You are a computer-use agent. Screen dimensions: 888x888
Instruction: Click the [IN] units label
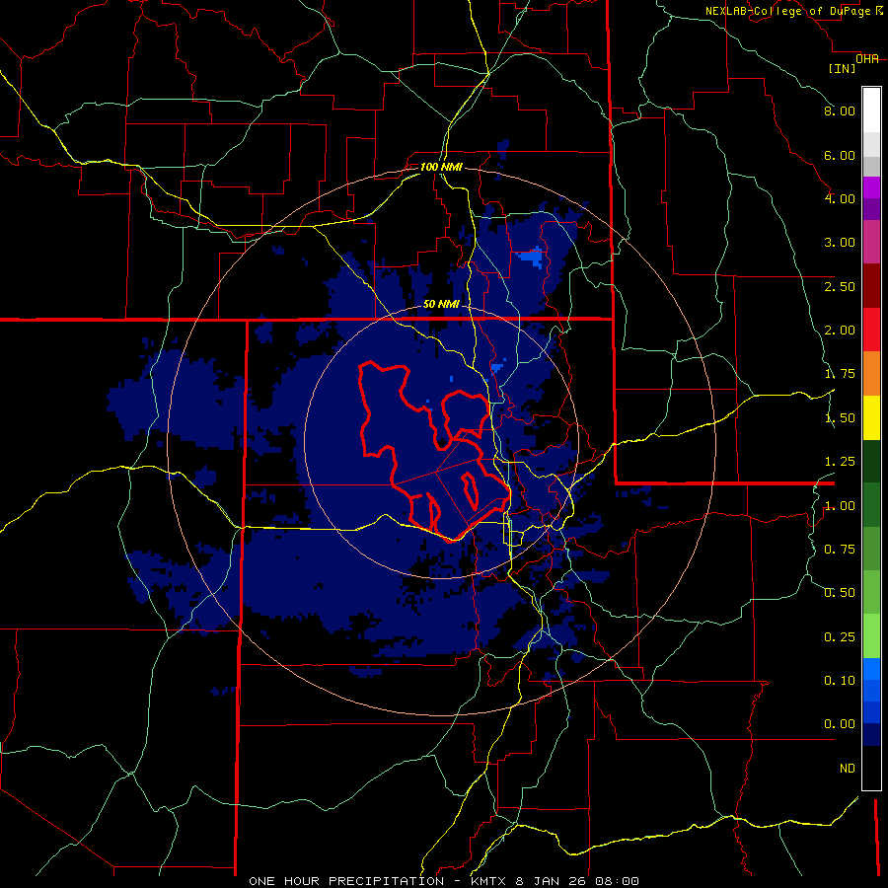pyautogui.click(x=843, y=68)
